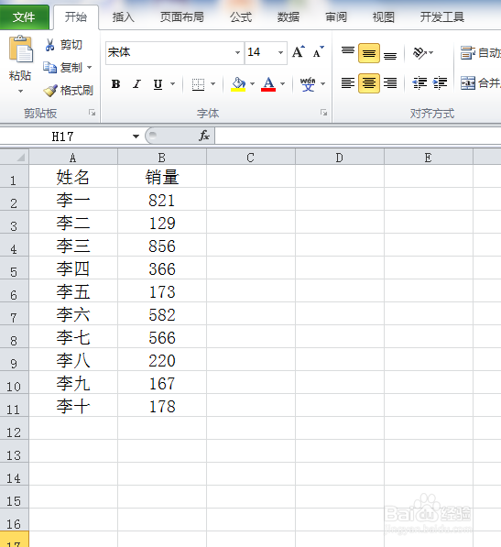Increase font size with the large A
Viewport: 501px width, 547px height.
pos(299,52)
